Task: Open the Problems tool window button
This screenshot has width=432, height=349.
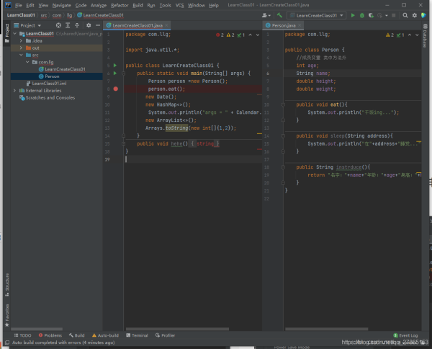Action: [x=50, y=335]
